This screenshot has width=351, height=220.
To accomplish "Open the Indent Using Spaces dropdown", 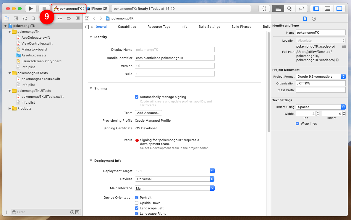I will 321,107.
